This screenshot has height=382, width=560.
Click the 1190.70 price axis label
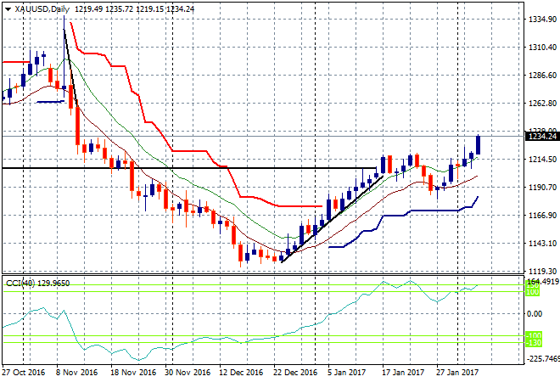542,188
